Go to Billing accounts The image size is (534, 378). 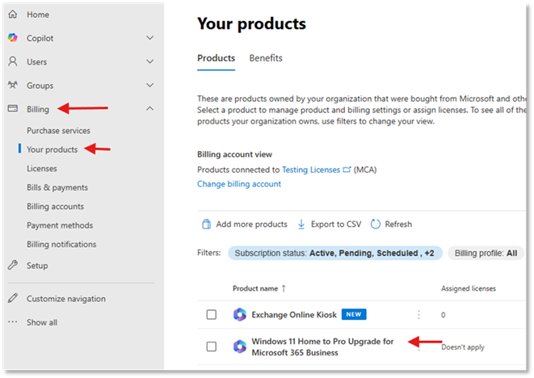[55, 207]
